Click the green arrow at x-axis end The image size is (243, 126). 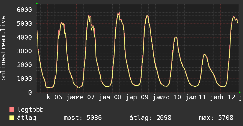click(240, 92)
